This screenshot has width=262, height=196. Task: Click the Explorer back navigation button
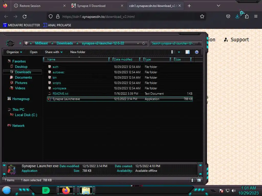(x=10, y=43)
